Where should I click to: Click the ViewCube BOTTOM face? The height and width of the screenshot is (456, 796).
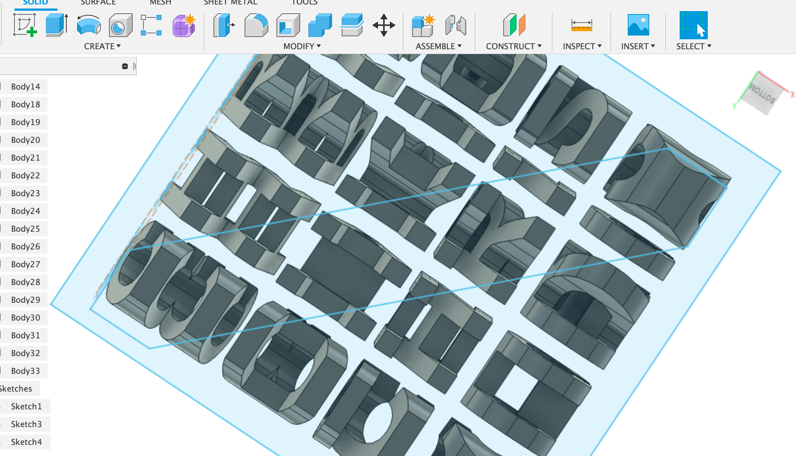point(763,93)
